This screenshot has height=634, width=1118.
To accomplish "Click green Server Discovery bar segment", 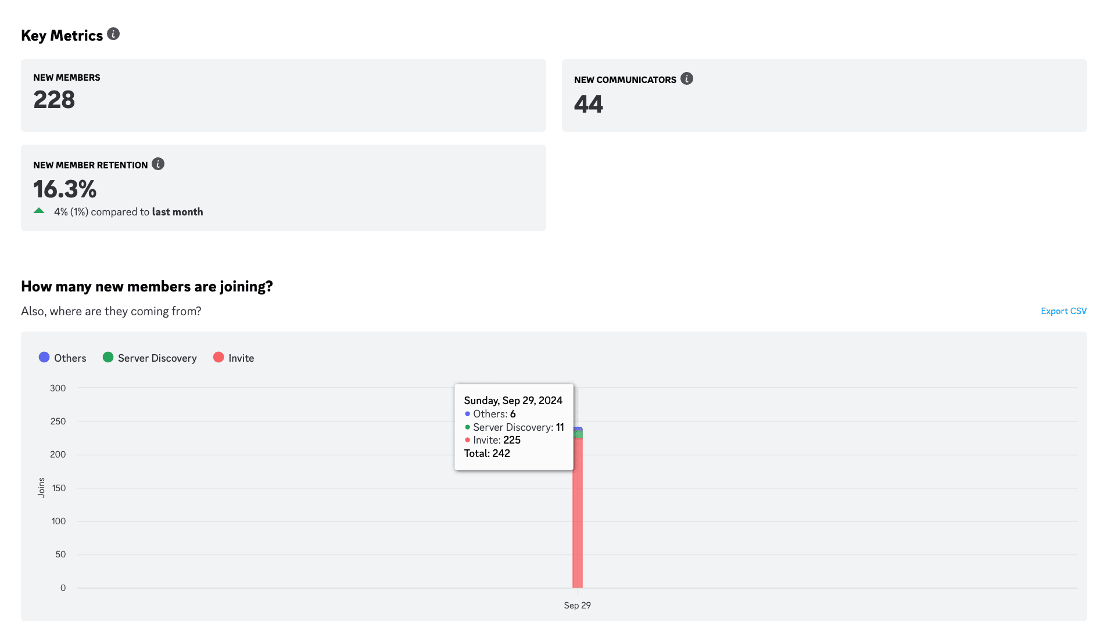I will pos(578,435).
